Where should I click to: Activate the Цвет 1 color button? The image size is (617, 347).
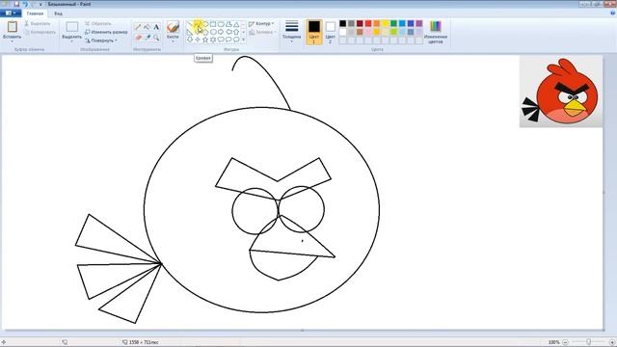[x=314, y=32]
